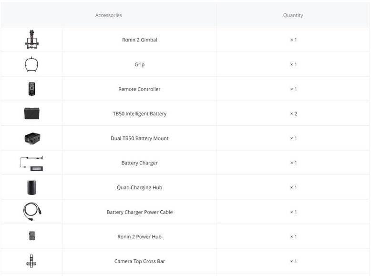
Task: Click the Quad Charging Hub cylinder image
Action: (31, 187)
